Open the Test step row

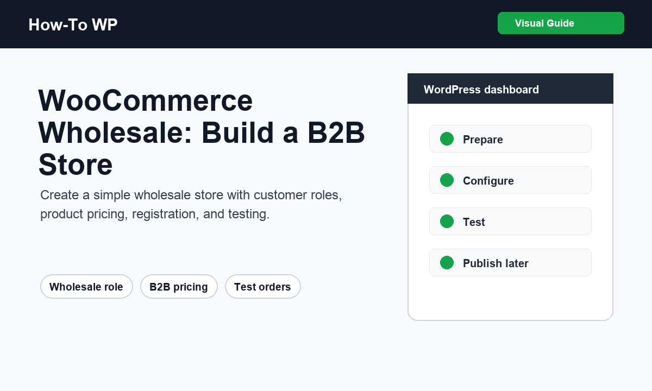(x=510, y=222)
